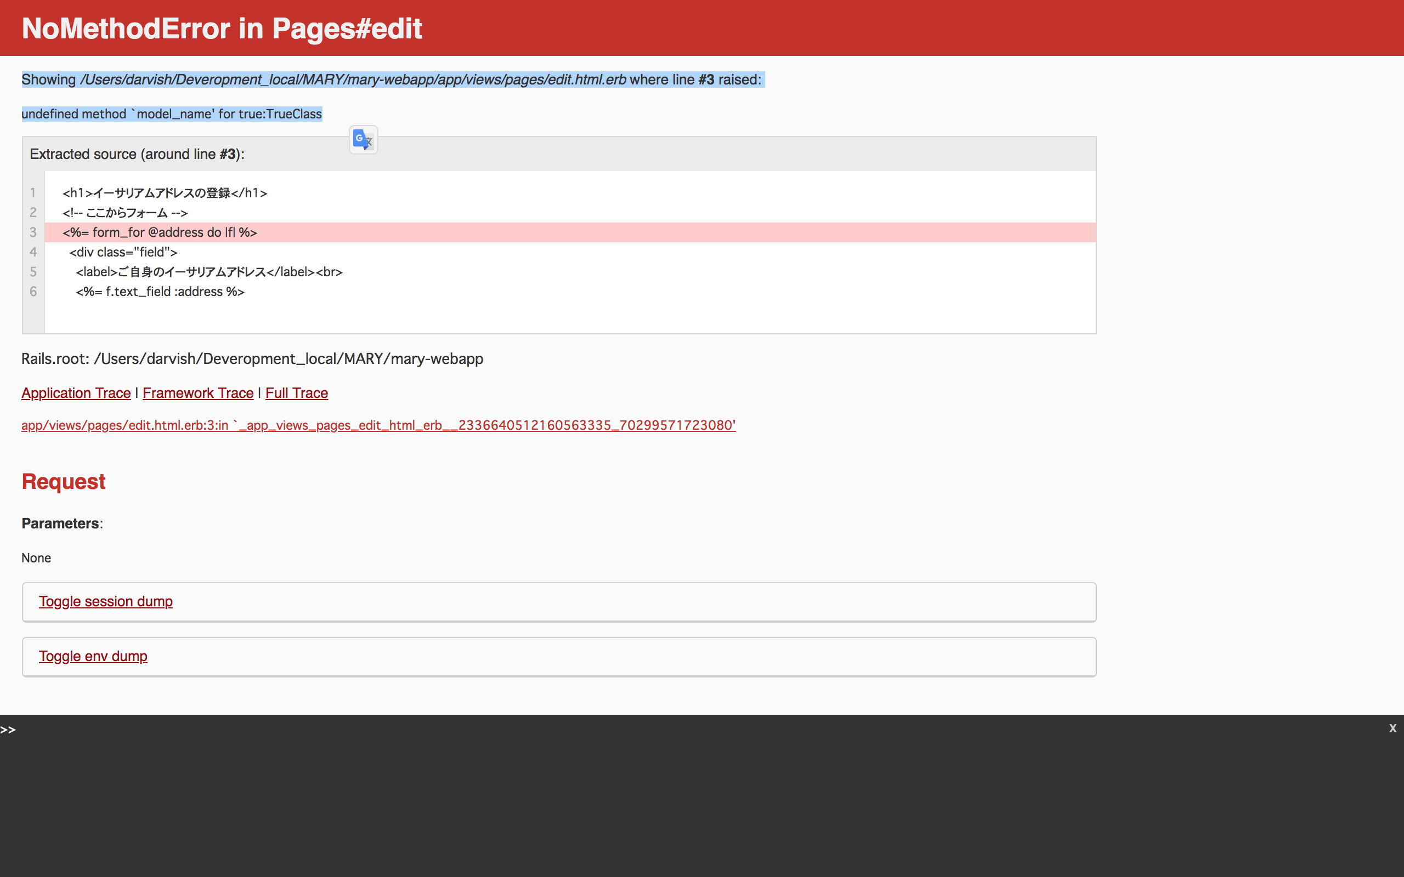
Task: Click the h1 tag code on line 1
Action: (165, 193)
